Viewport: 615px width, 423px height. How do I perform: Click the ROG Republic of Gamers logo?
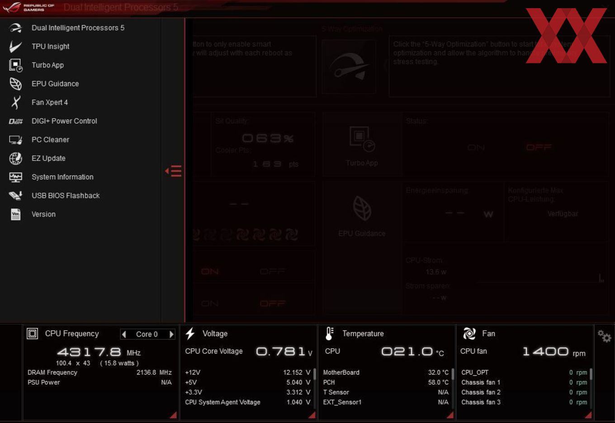tap(28, 7)
